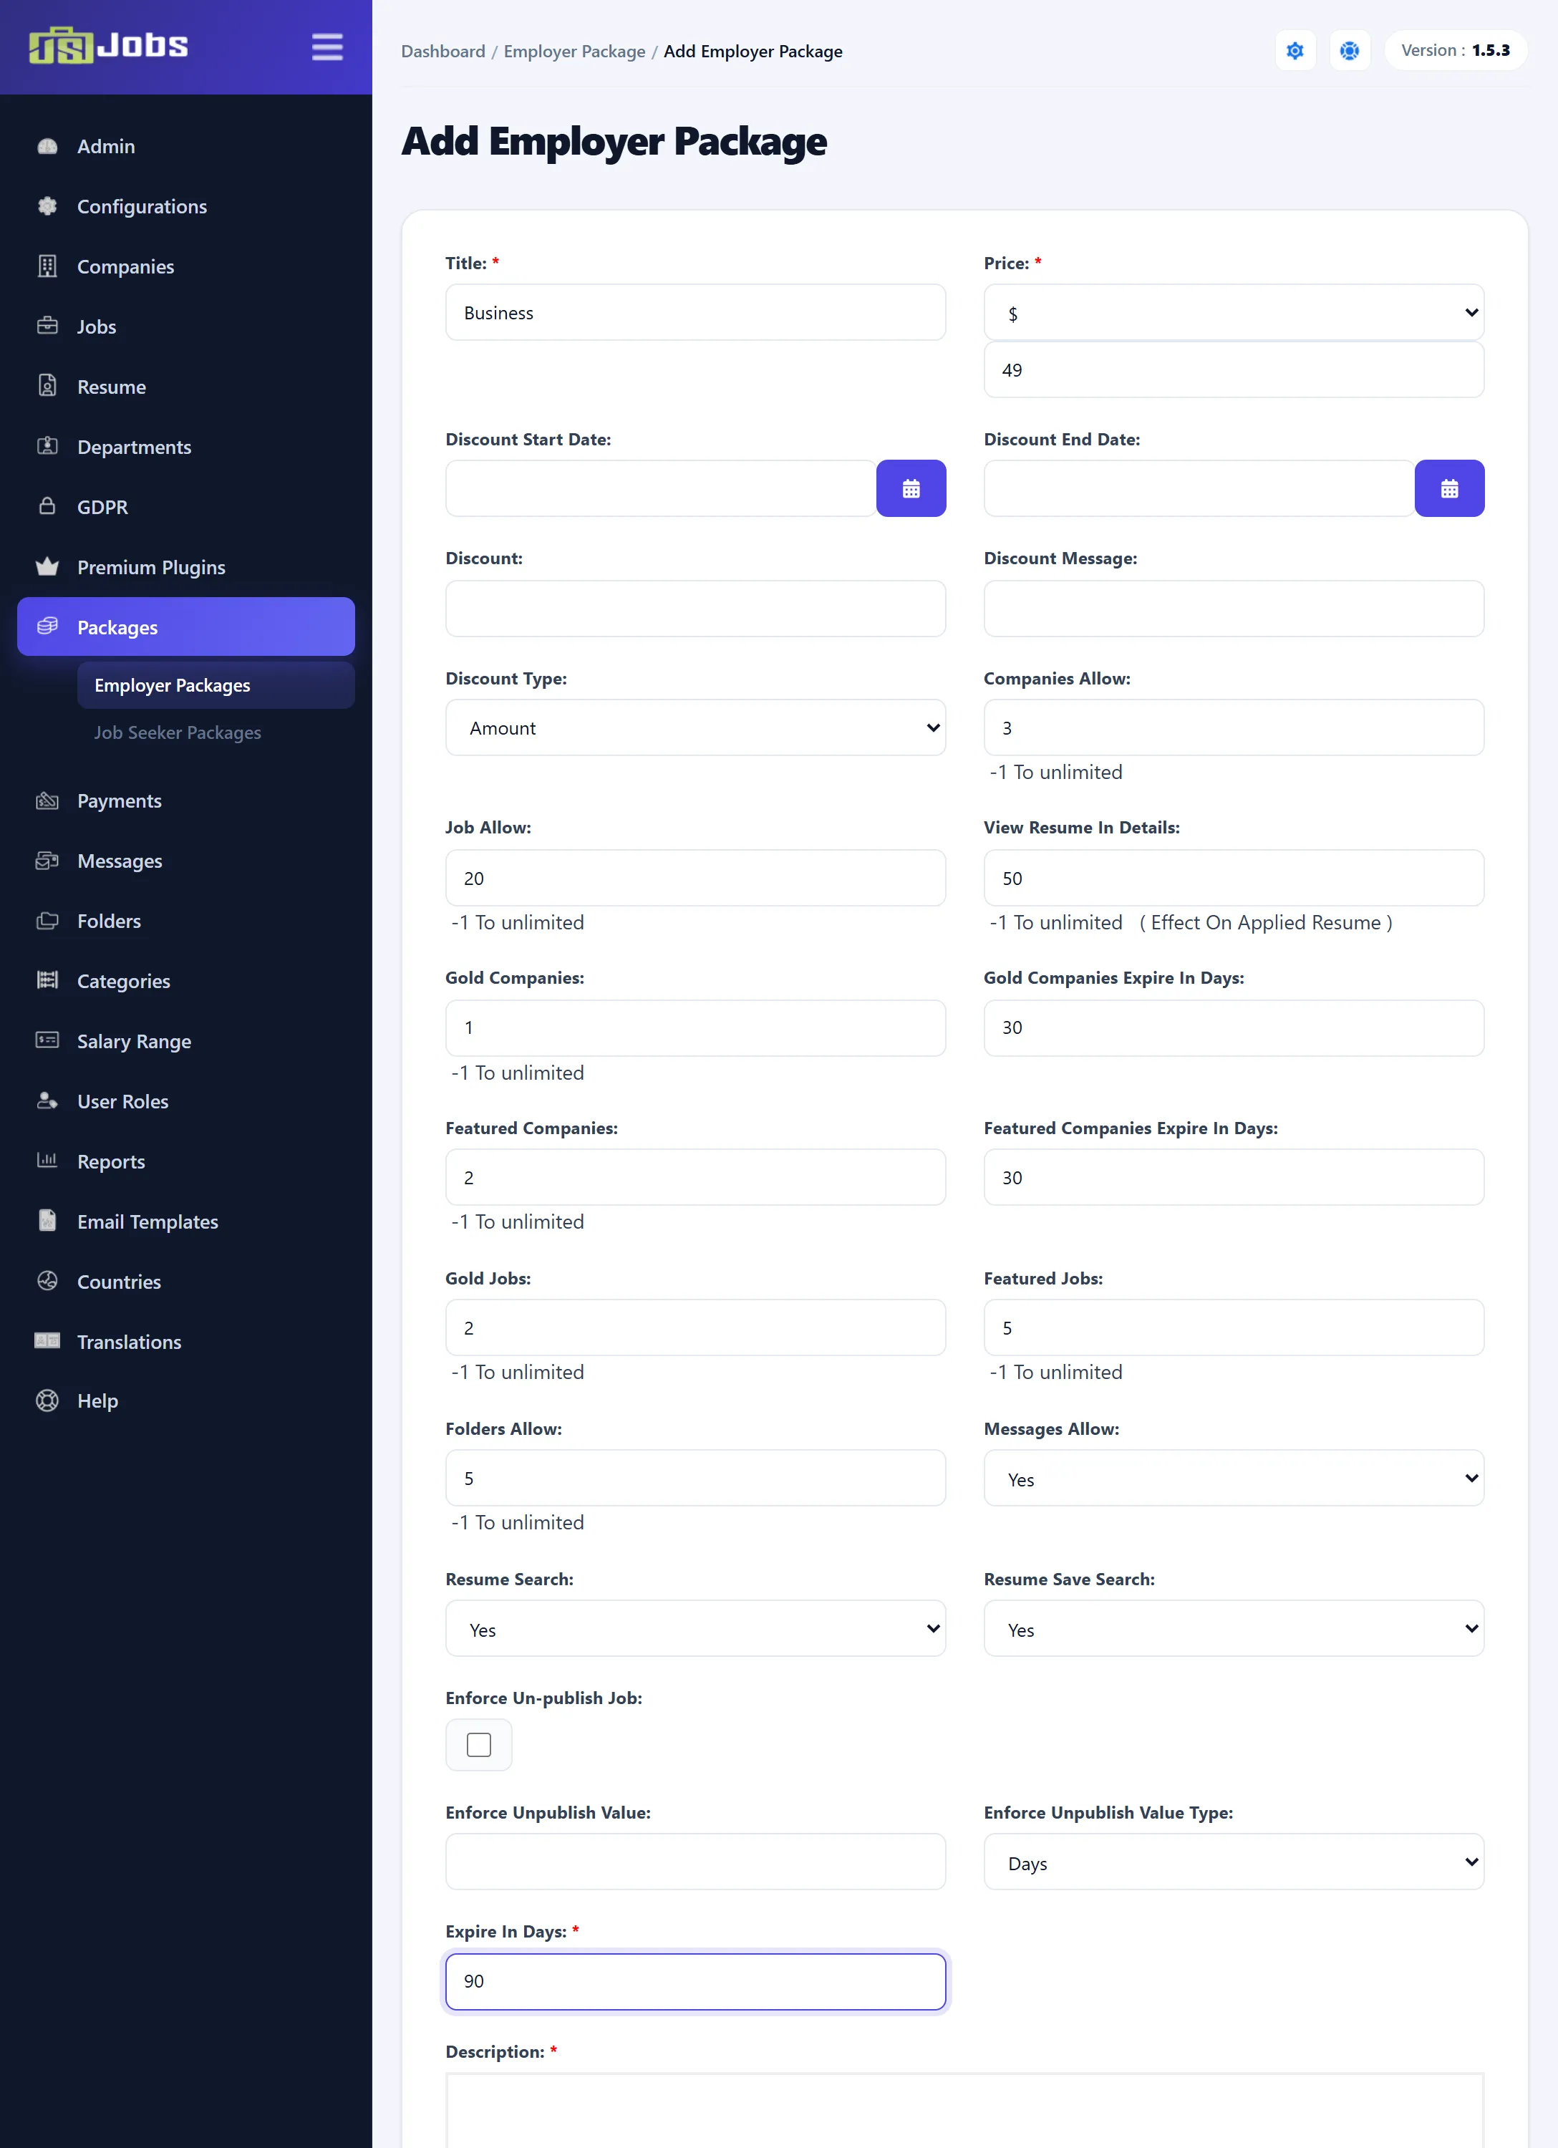The height and width of the screenshot is (2148, 1558).
Task: Toggle the hamburger sidebar menu icon
Action: click(326, 47)
